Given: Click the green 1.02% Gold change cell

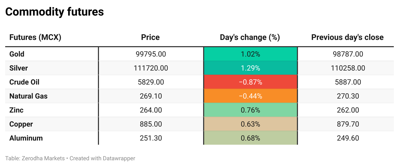Looking at the screenshot, I should 250,54.
